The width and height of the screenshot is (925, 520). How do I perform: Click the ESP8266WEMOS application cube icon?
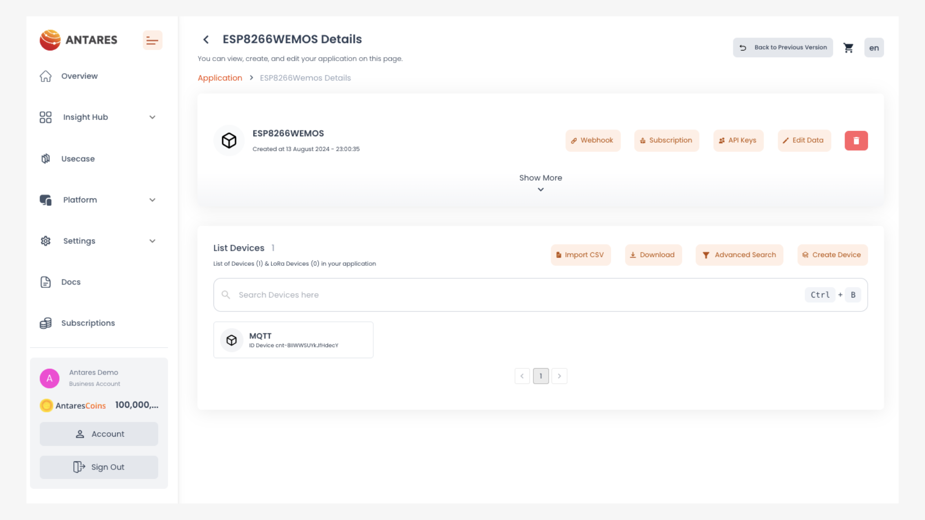click(x=229, y=141)
